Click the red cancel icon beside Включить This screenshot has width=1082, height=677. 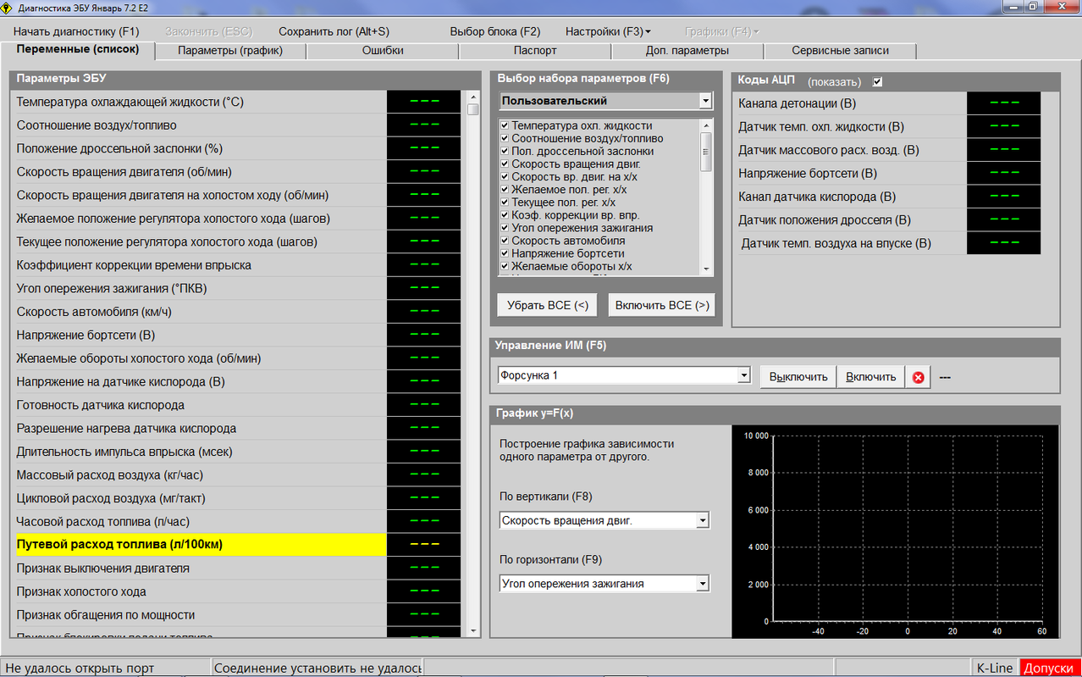click(x=918, y=377)
